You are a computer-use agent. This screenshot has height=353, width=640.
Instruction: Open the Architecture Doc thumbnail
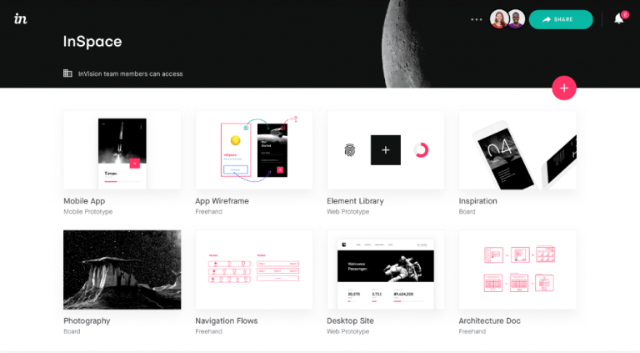tap(517, 270)
